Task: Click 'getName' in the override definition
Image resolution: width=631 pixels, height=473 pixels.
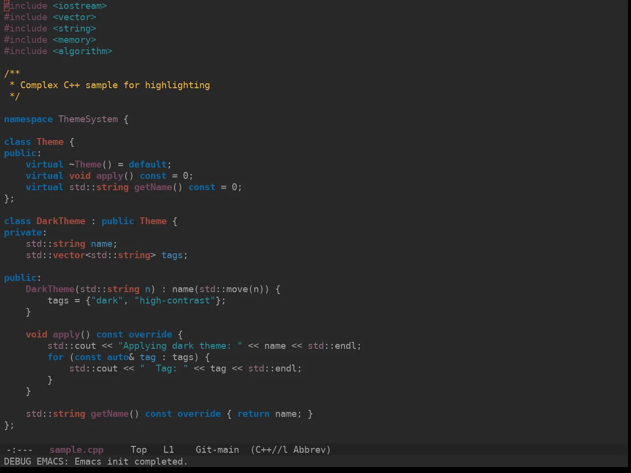Action: coord(109,414)
